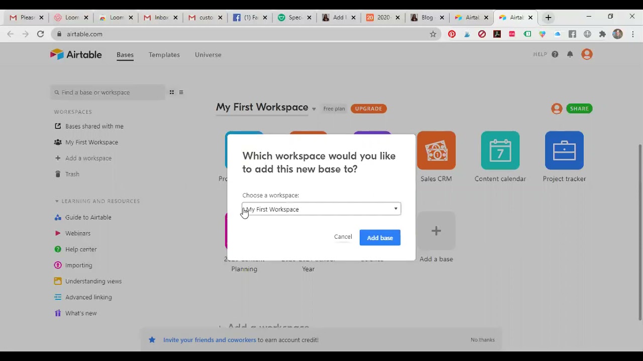
Task: Click the green Share button
Action: (x=579, y=108)
